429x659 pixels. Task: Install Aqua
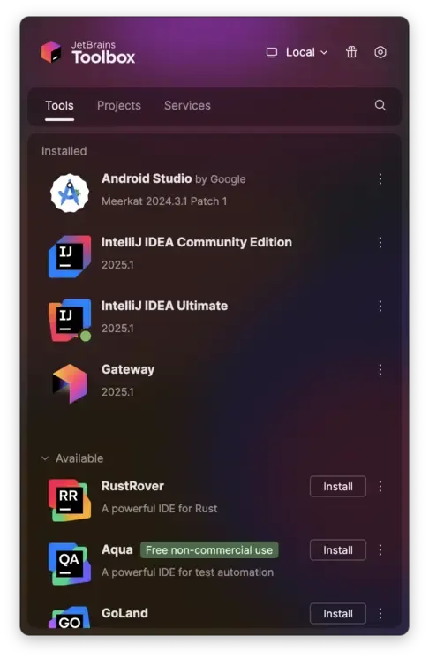[337, 550]
